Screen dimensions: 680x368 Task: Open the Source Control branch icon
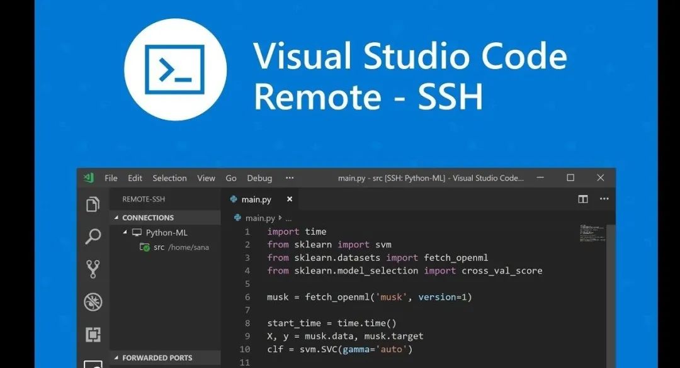93,269
